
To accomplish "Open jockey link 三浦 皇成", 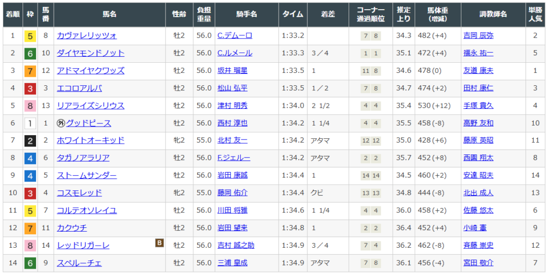I will [233, 263].
